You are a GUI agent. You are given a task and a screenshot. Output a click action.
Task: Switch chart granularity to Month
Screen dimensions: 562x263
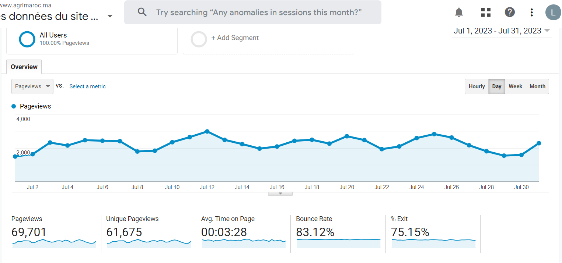(x=537, y=86)
